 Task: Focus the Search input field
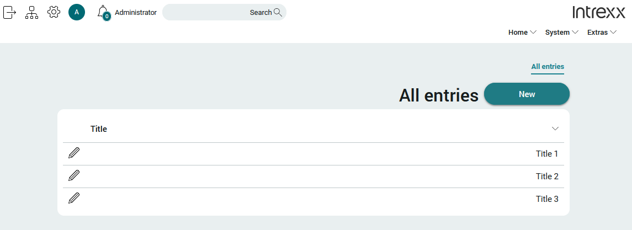[224, 12]
